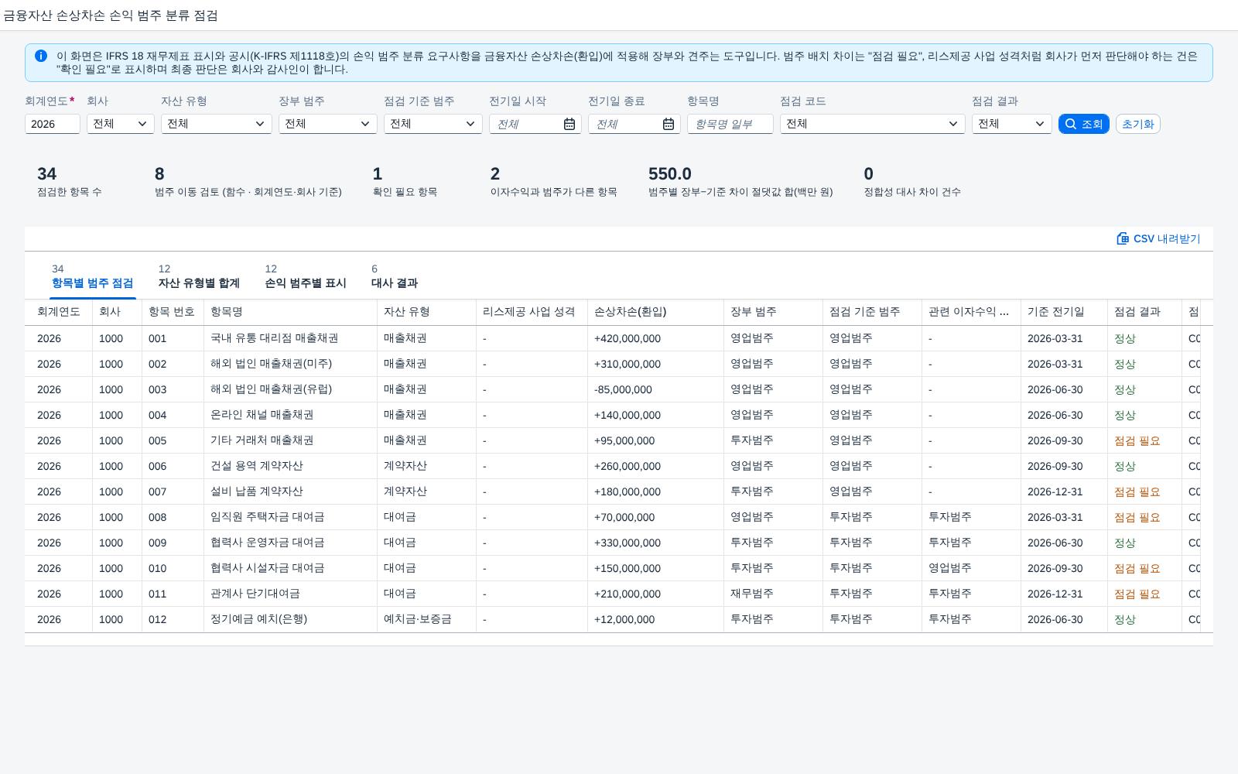Click the 항목명 column header in table
The height and width of the screenshot is (774, 1238).
tap(290, 312)
